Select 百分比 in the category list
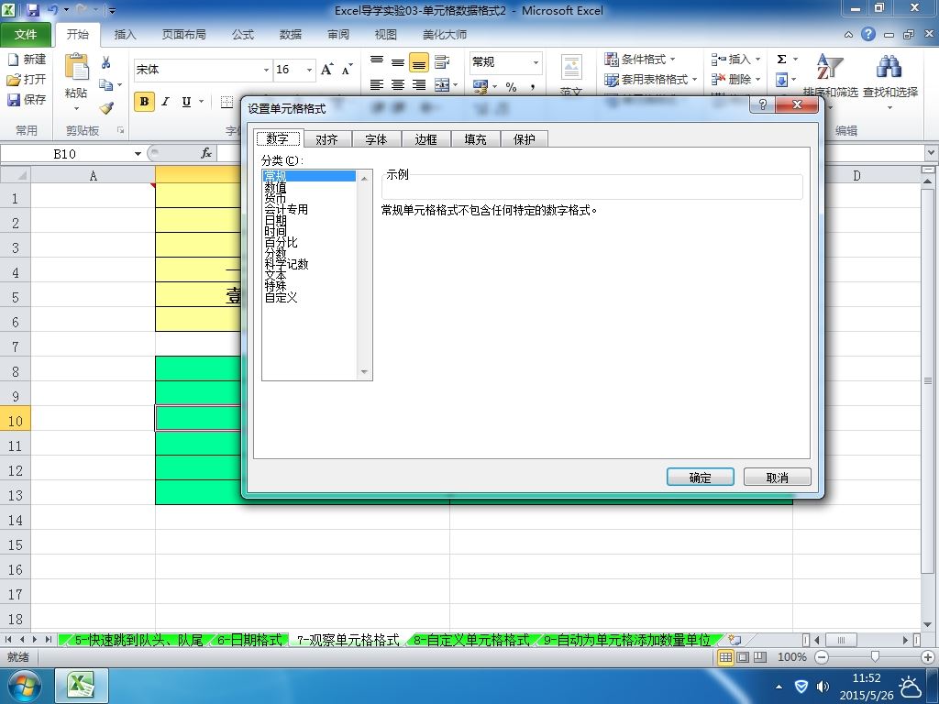This screenshot has width=939, height=704. 281,242
